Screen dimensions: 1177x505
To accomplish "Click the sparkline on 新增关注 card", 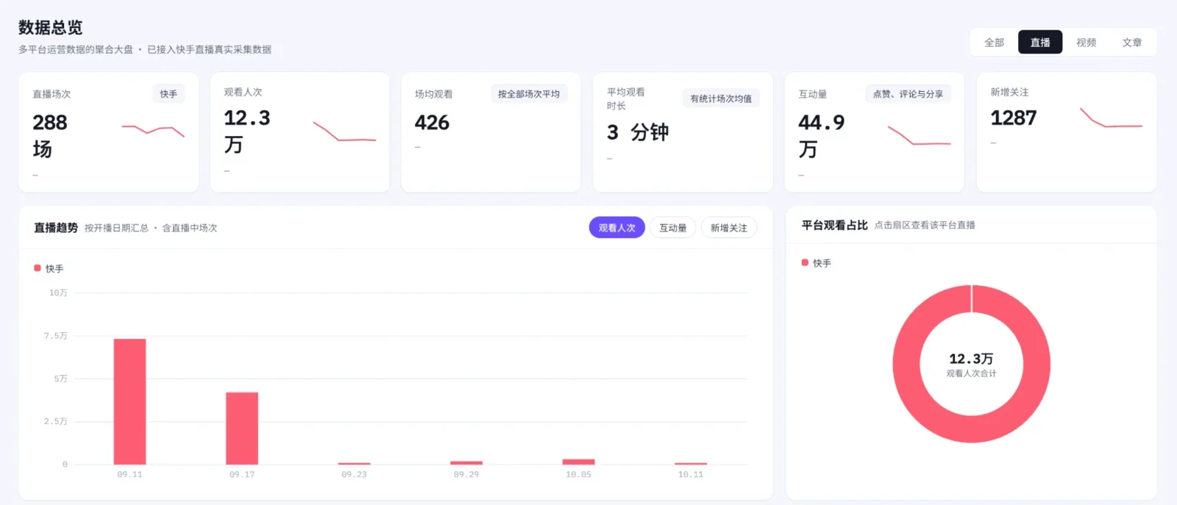I will tap(1111, 118).
